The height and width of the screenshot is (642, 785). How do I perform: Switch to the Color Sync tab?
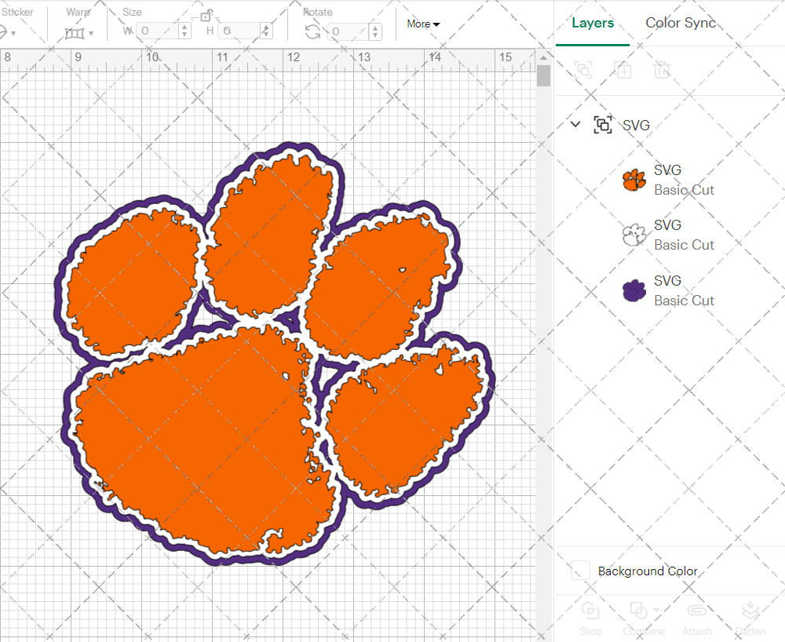681,23
